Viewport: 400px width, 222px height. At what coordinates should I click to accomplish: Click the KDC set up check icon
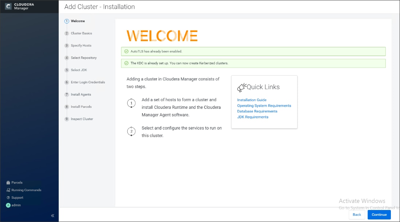tap(126, 63)
